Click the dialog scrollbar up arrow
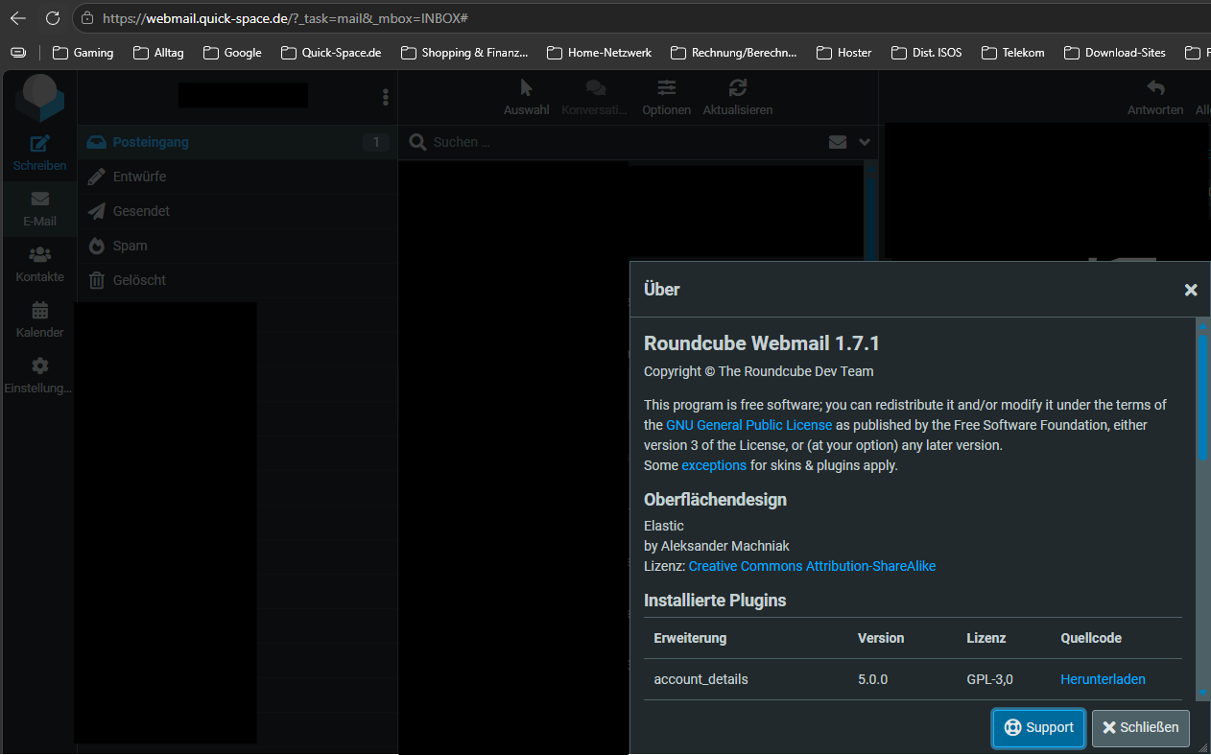The height and width of the screenshot is (755, 1211). coord(1202,326)
